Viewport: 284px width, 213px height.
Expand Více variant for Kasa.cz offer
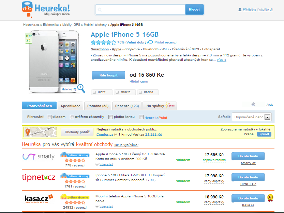click(x=106, y=207)
